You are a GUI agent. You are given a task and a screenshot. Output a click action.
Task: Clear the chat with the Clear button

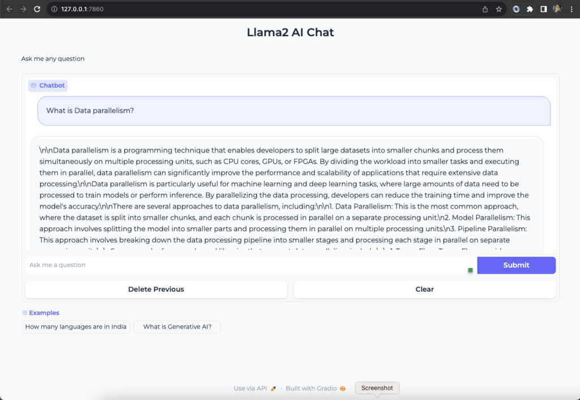pos(424,289)
